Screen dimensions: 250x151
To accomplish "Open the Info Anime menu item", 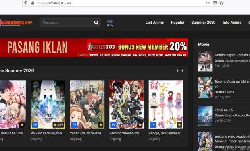I will 232,23.
